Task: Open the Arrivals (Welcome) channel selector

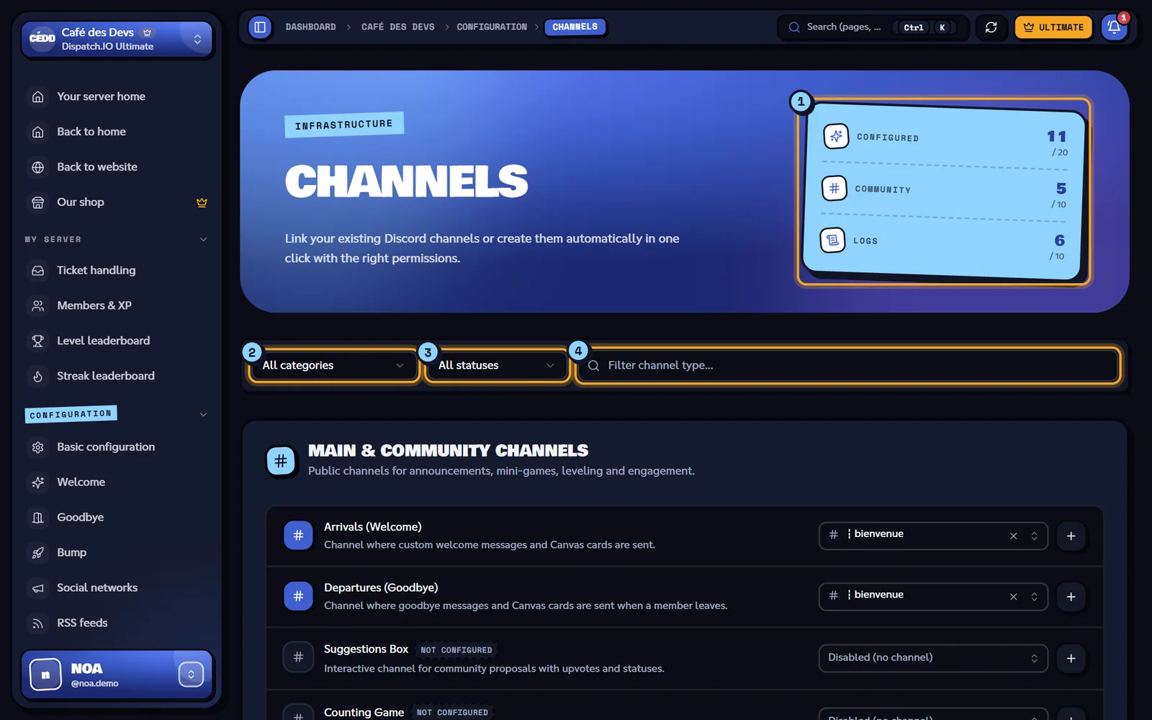Action: point(933,536)
